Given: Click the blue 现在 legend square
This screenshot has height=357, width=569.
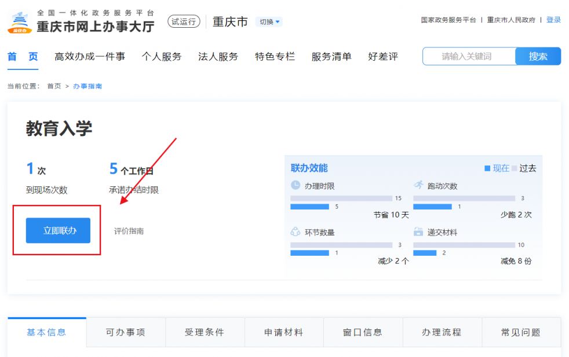Looking at the screenshot, I should pos(487,168).
